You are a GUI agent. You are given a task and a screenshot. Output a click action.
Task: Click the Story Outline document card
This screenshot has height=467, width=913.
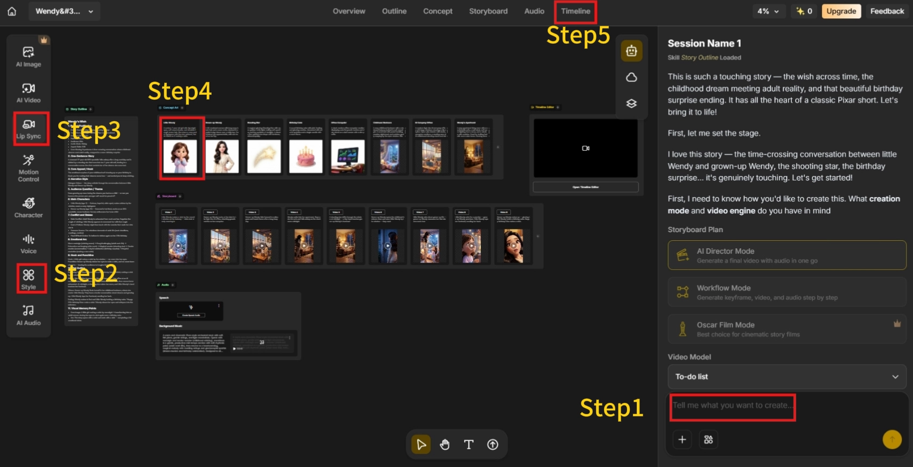click(101, 221)
